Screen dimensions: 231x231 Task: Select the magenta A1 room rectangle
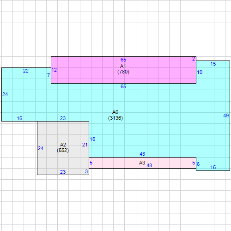pos(123,70)
